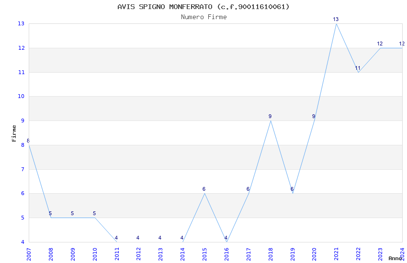Image resolution: width=407 pixels, height=263 pixels.
Task: Select the y-axis tick label 11
Action: pos(21,72)
